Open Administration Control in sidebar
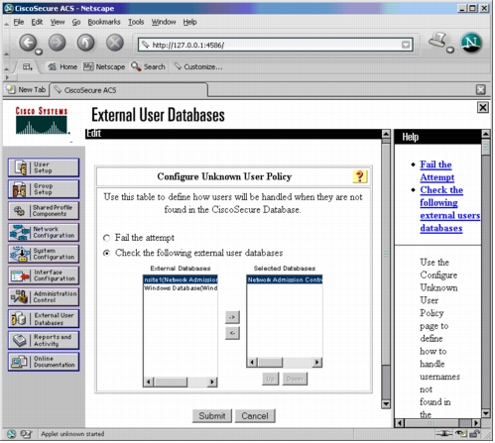Screen dimensions: 495x443 point(44,297)
